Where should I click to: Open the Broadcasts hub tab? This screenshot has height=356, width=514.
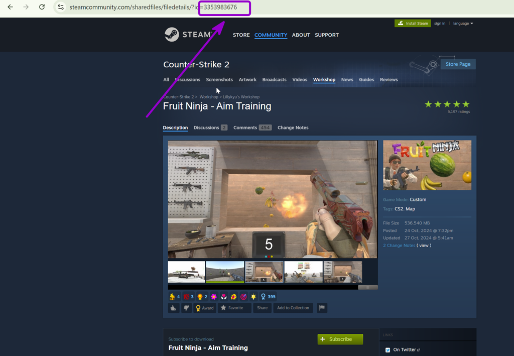coord(275,80)
